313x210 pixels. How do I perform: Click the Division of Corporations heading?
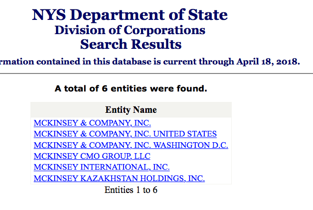[130, 30]
